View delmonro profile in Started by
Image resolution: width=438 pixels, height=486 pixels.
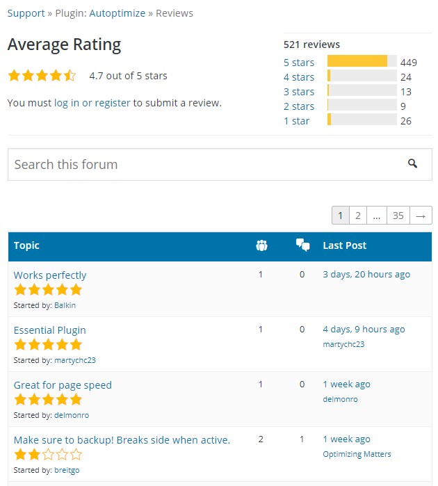point(72,415)
